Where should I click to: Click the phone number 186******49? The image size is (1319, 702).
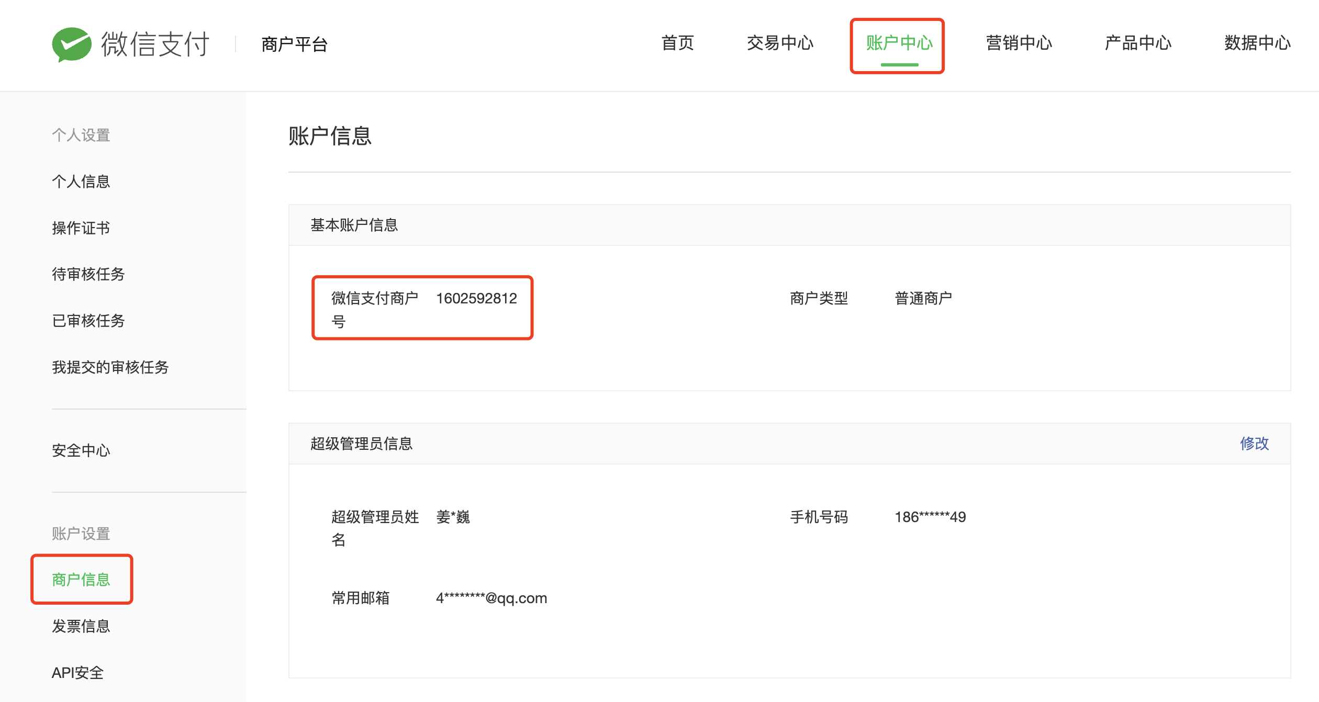pos(930,517)
